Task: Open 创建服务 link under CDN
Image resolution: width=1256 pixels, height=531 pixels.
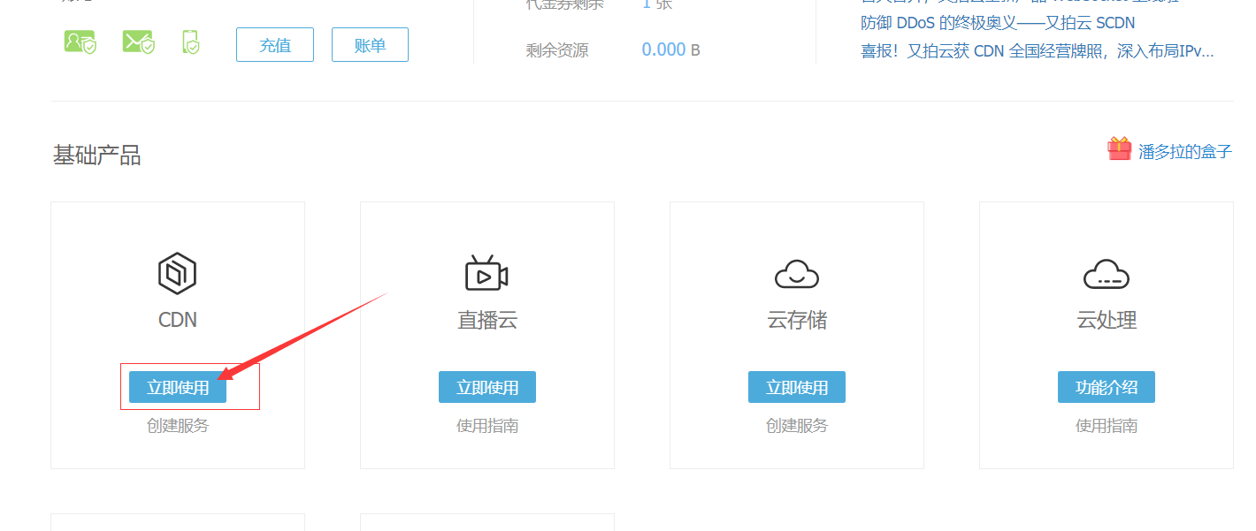Action: 178,426
